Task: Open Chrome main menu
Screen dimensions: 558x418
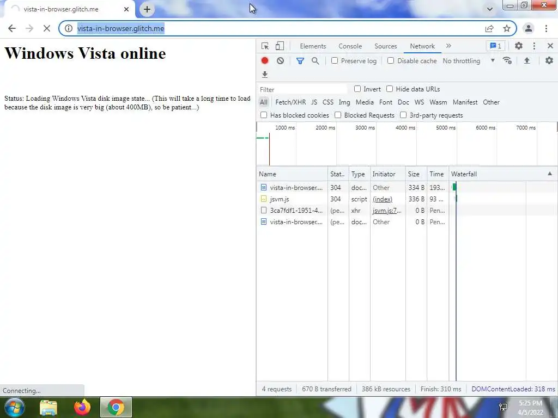Action: [x=546, y=28]
